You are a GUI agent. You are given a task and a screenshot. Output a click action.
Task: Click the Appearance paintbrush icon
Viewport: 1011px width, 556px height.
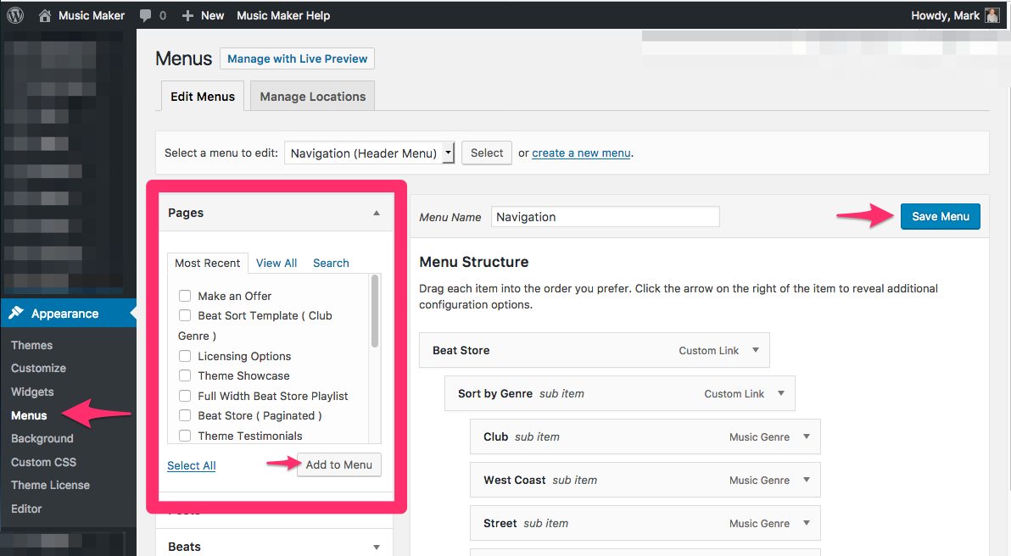tap(16, 314)
